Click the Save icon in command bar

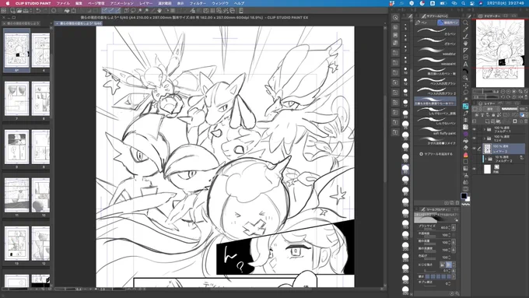(26, 10)
